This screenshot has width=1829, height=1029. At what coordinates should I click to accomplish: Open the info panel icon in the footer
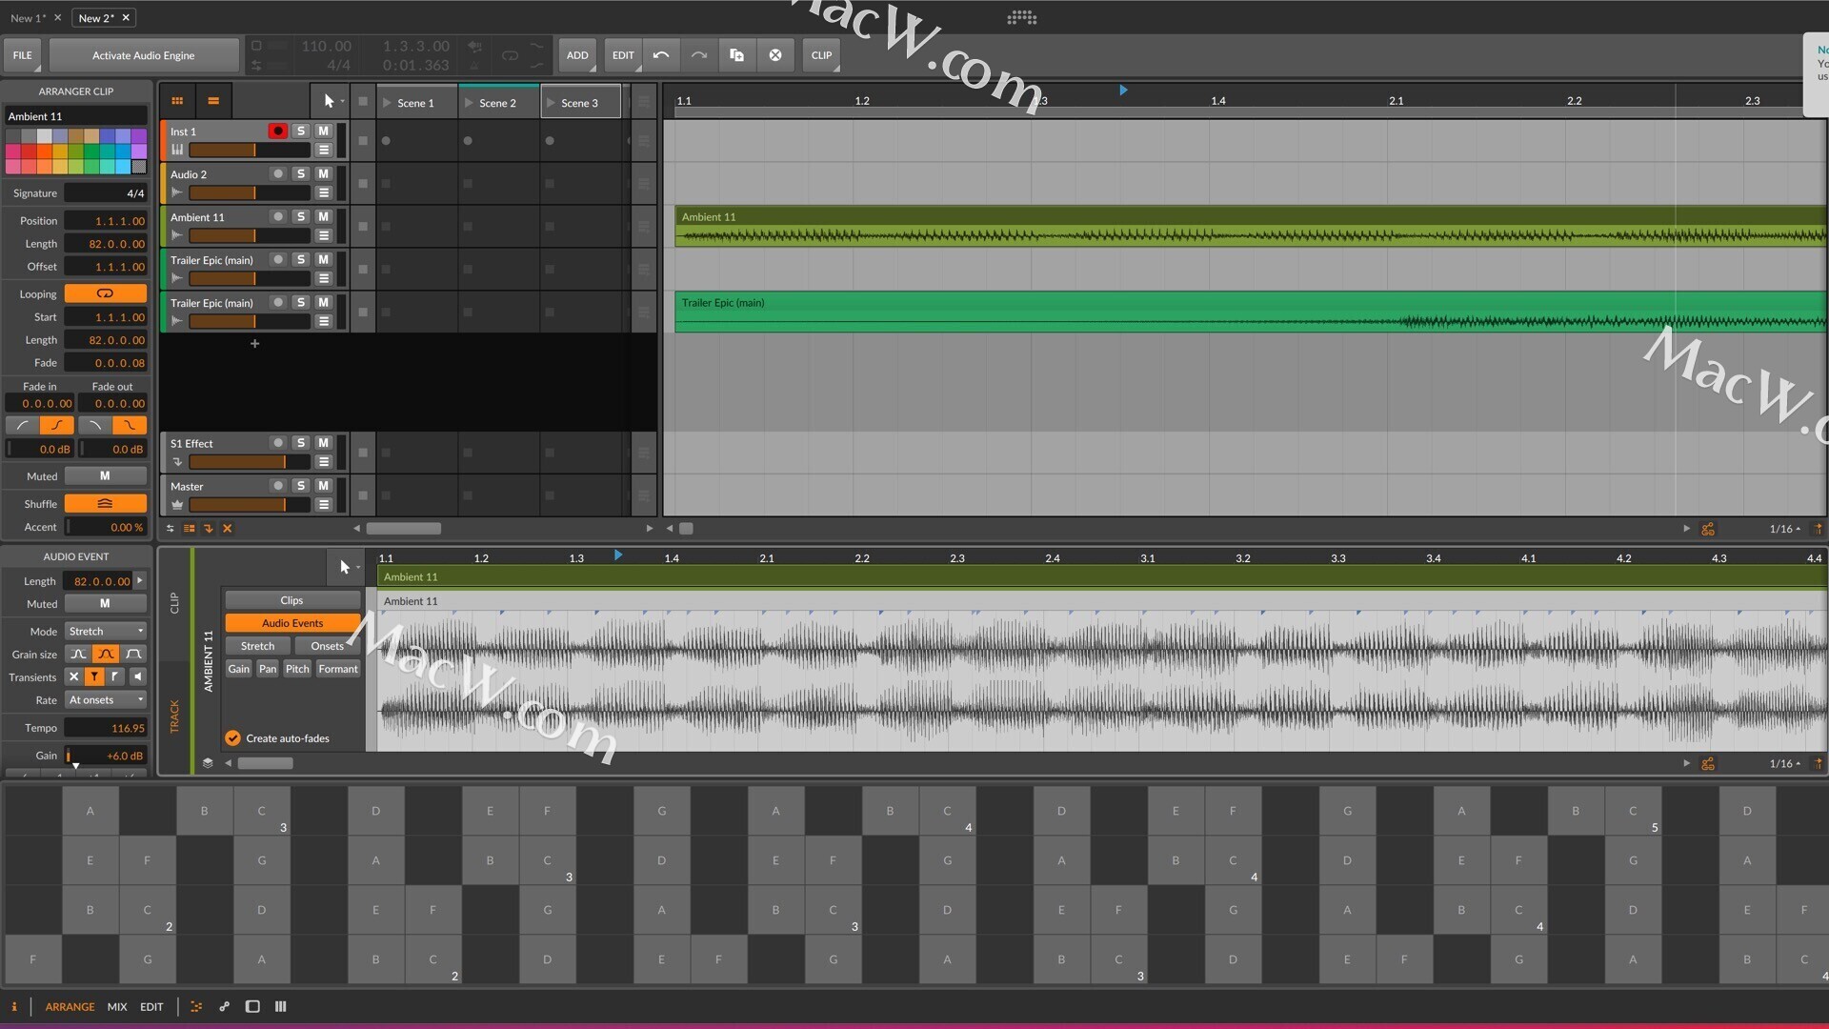click(x=14, y=1007)
